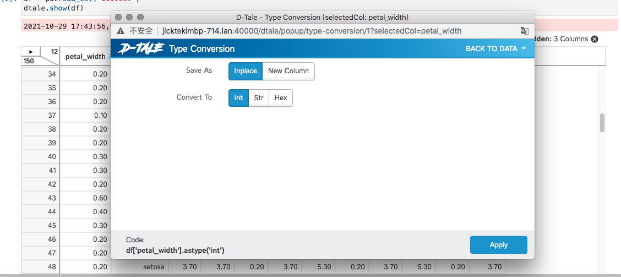Click the 0.30 petal_width value in row 45
The image size is (621, 277).
[x=101, y=225]
